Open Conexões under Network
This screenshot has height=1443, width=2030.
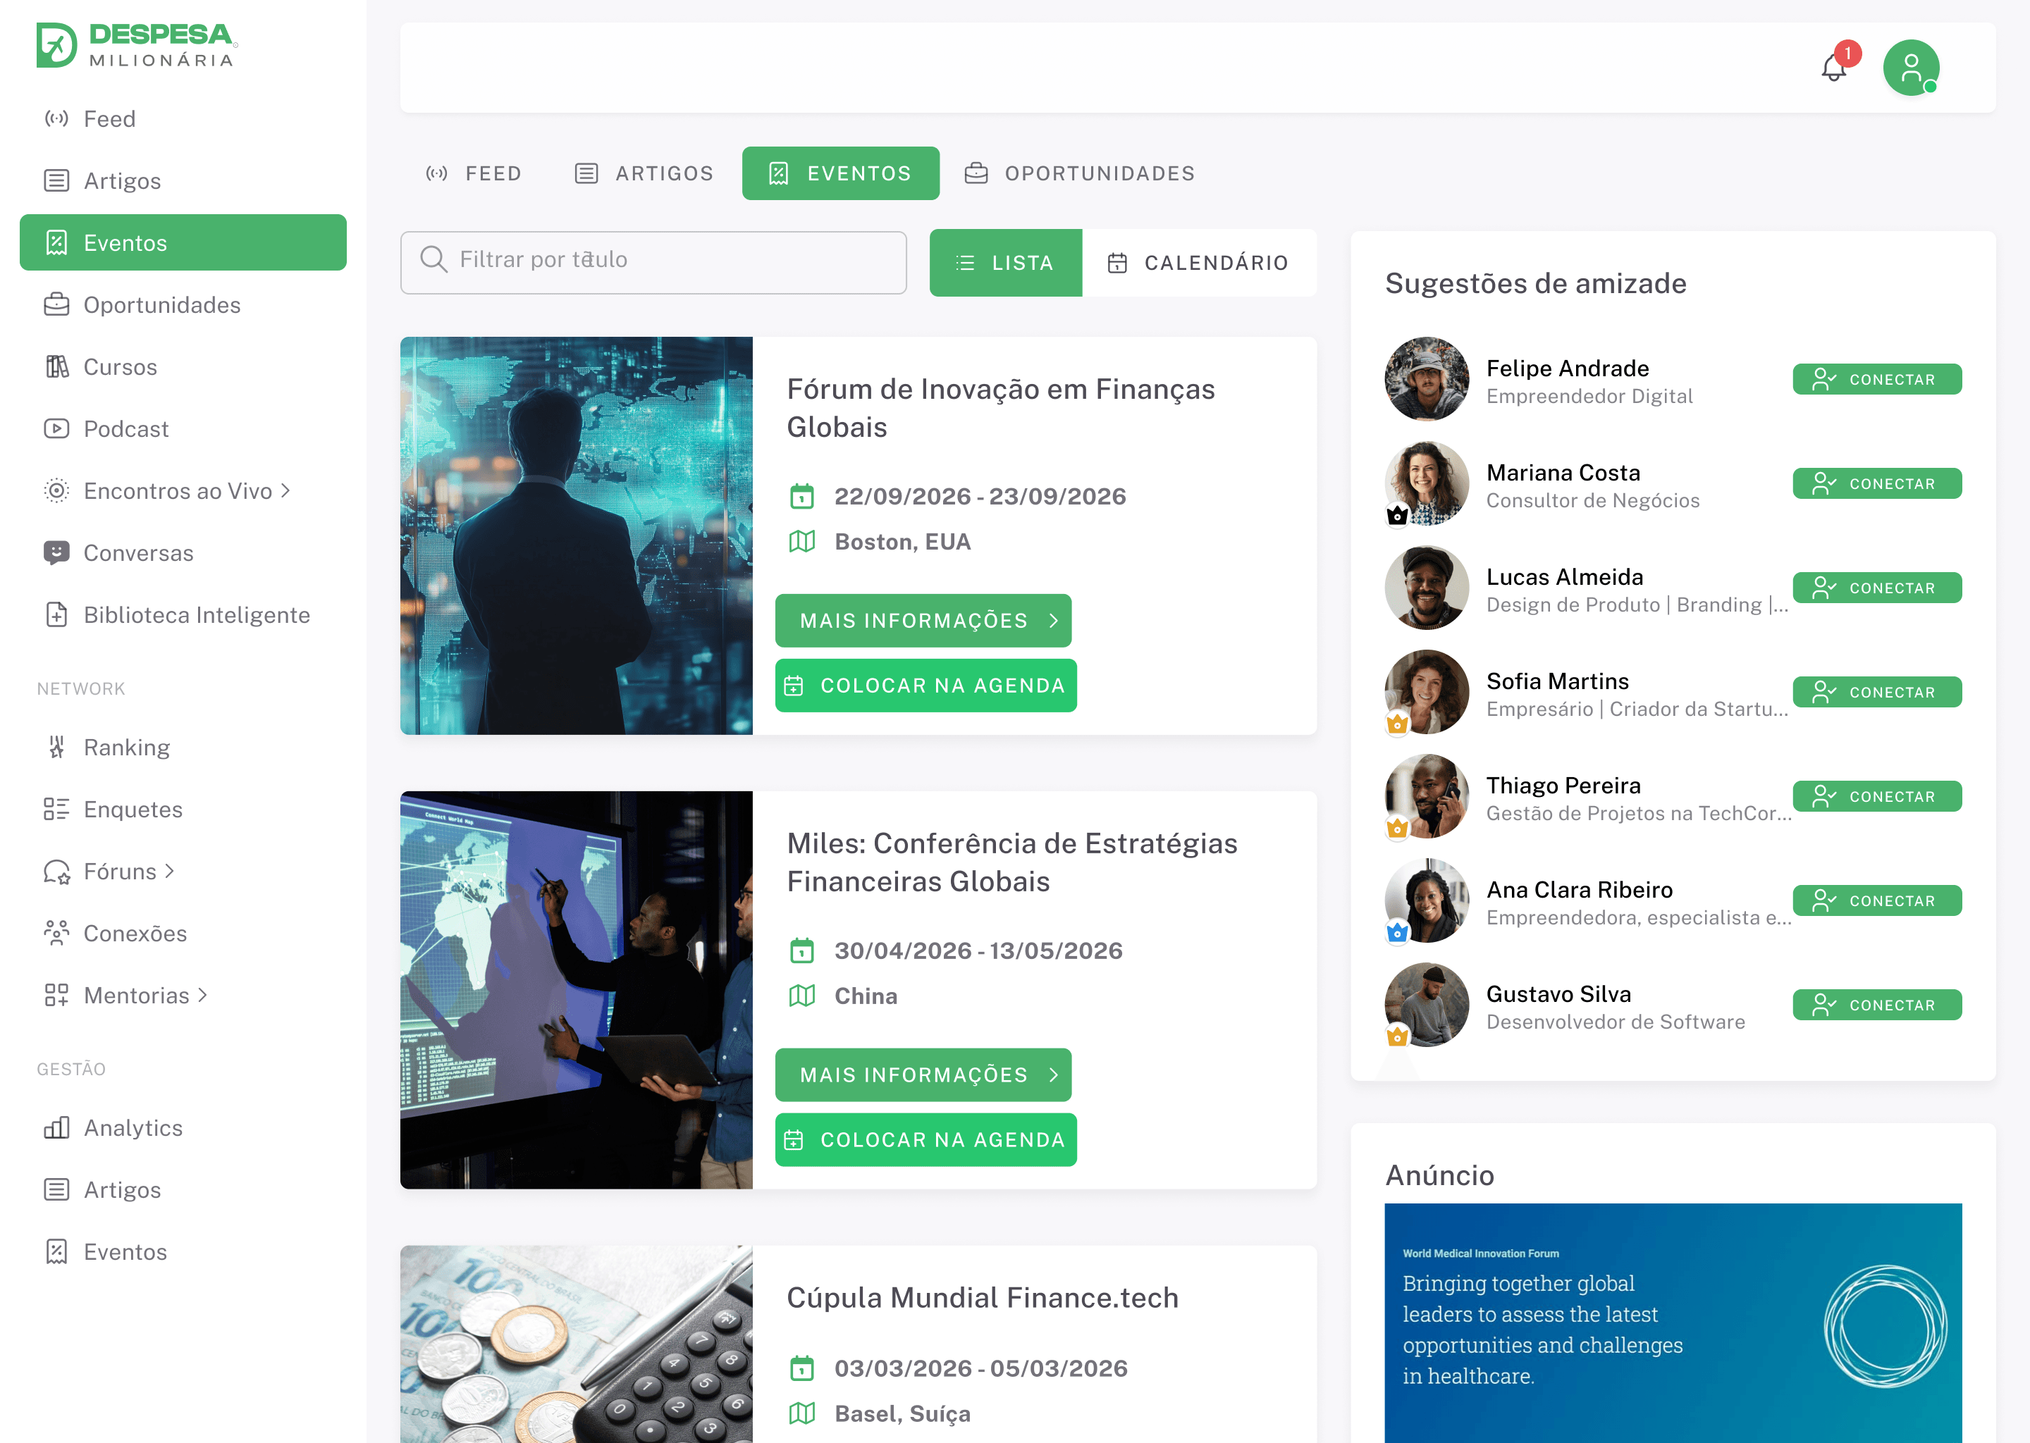click(183, 933)
